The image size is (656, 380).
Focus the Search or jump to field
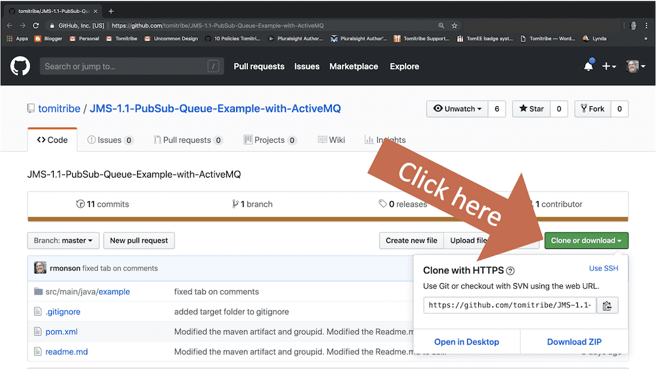pyautogui.click(x=132, y=66)
